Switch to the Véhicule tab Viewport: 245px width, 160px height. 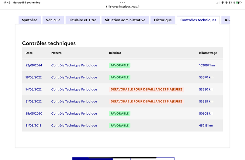pyautogui.click(x=53, y=20)
